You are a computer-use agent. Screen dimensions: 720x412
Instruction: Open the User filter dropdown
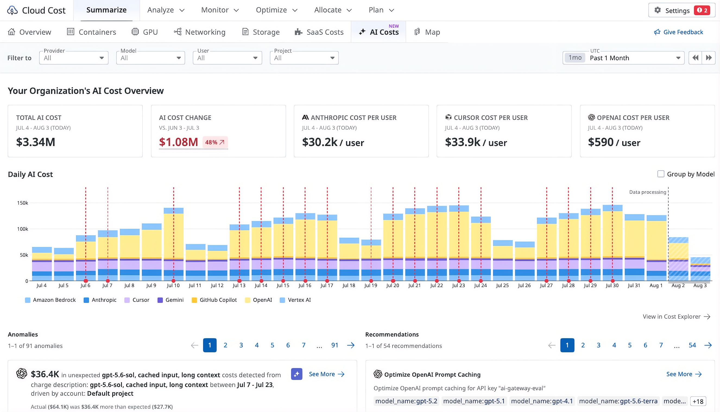click(227, 58)
